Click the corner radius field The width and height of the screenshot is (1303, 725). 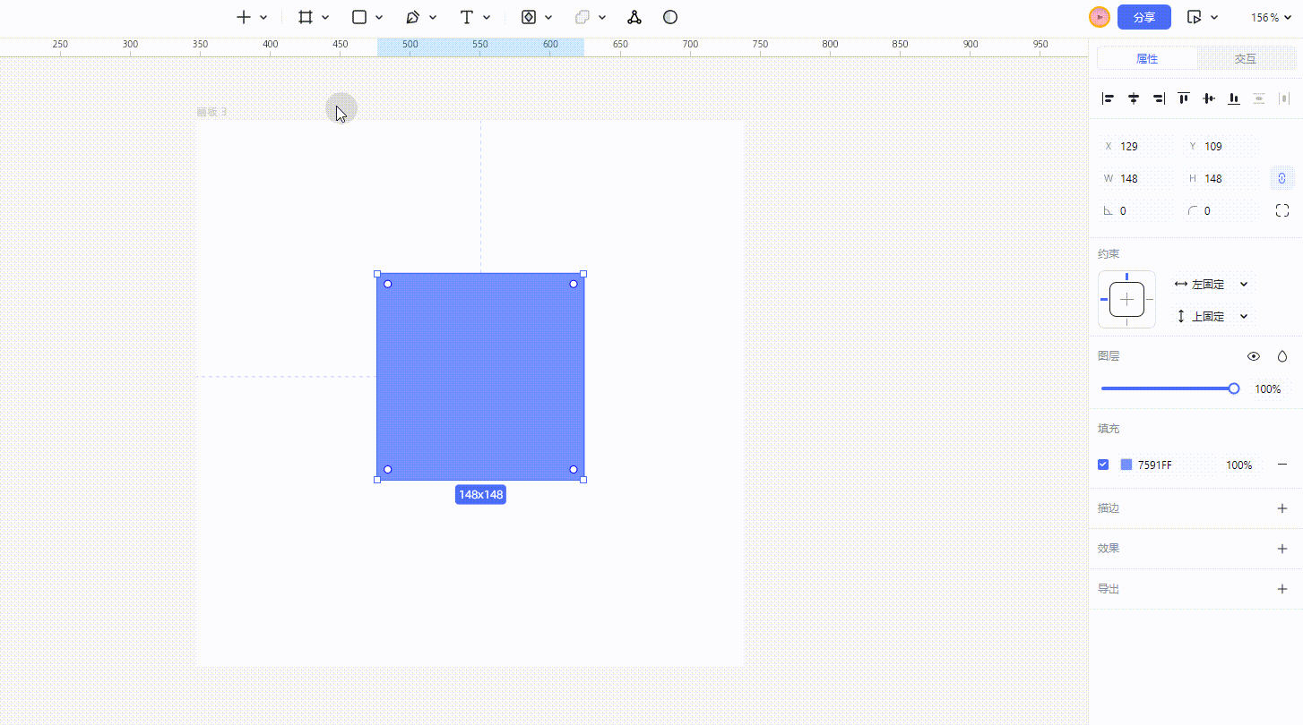tap(1221, 210)
